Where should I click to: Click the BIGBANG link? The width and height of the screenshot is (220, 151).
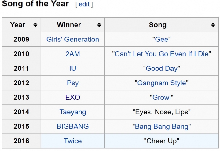(73, 126)
